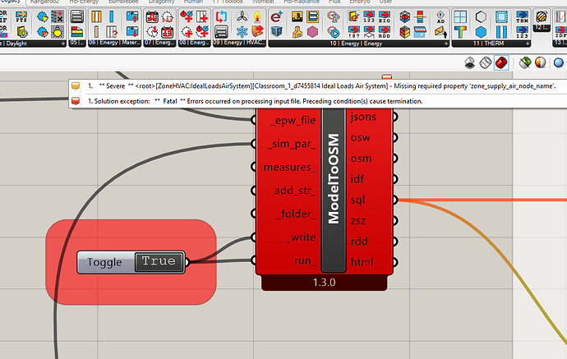Select the calendar A schedule icon

pos(152,16)
